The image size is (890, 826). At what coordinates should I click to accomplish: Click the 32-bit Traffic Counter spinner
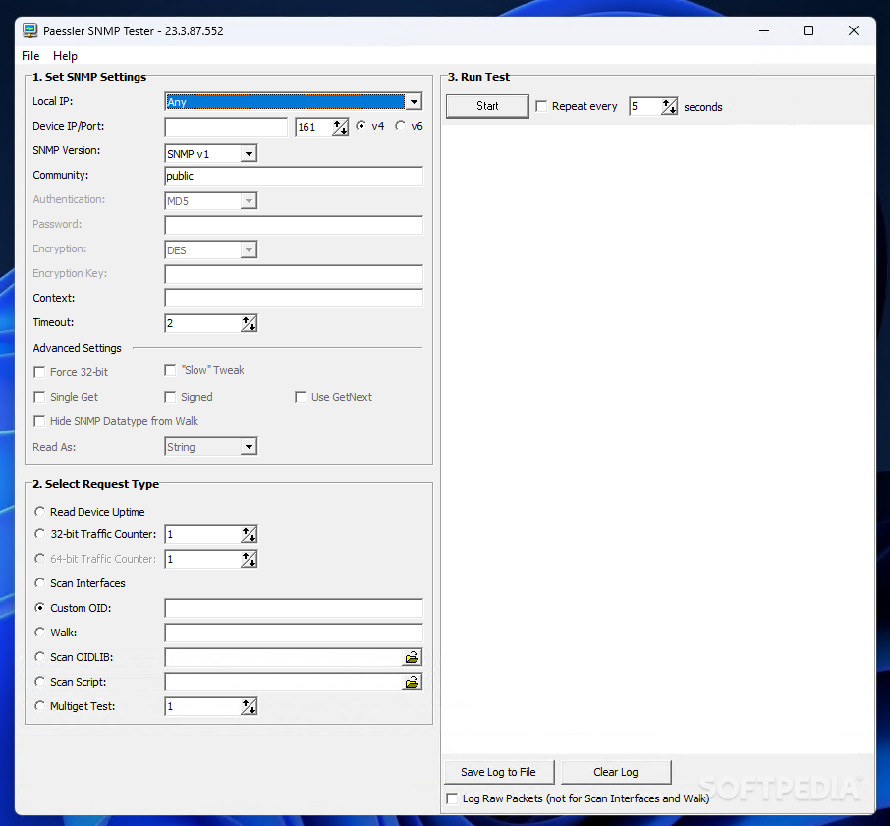tap(250, 534)
